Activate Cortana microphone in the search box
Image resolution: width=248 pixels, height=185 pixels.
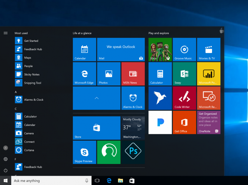(x=87, y=181)
